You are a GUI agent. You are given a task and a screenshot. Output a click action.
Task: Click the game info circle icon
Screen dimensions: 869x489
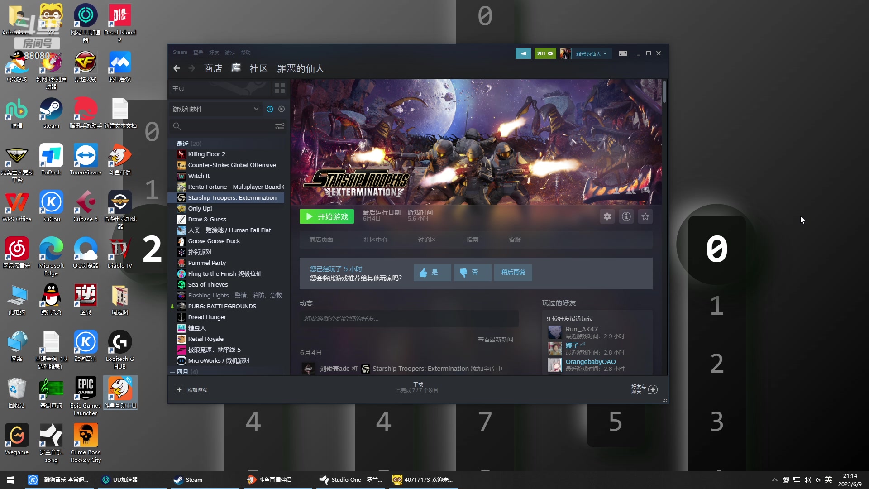point(626,217)
